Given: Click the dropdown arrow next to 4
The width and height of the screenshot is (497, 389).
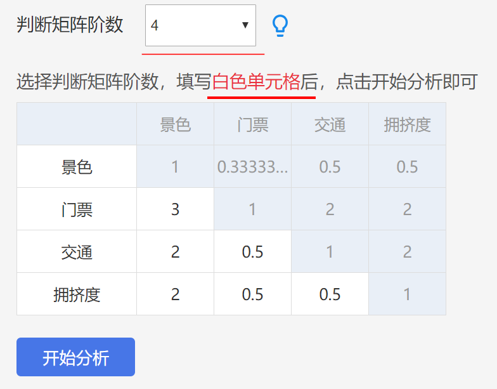Looking at the screenshot, I should pos(245,25).
